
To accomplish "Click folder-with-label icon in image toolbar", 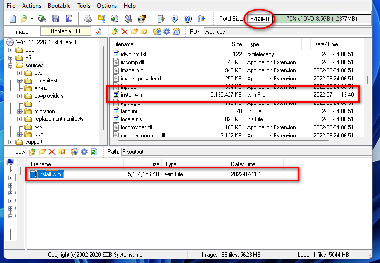I will coord(176,32).
